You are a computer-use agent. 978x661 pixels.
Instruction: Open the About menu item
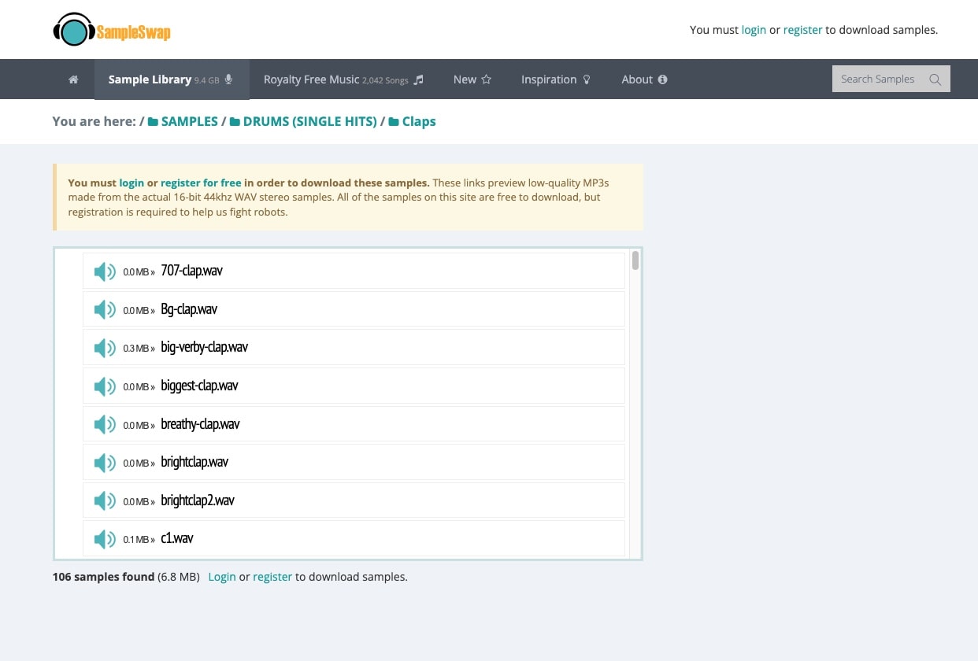(x=644, y=79)
